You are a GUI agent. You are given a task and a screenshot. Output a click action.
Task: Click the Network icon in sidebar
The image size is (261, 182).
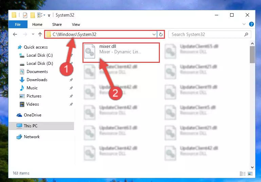19,137
